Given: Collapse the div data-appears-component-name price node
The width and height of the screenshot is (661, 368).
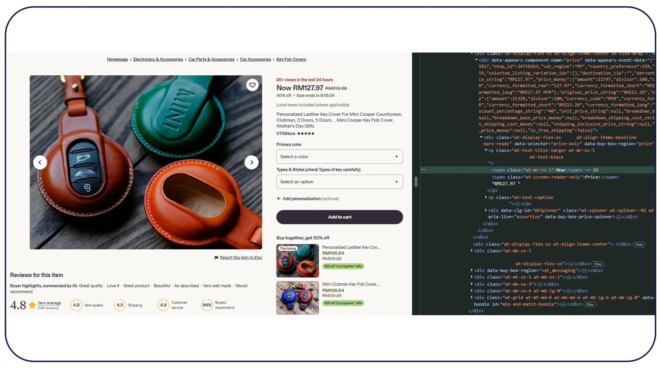Looking at the screenshot, I should [476, 60].
